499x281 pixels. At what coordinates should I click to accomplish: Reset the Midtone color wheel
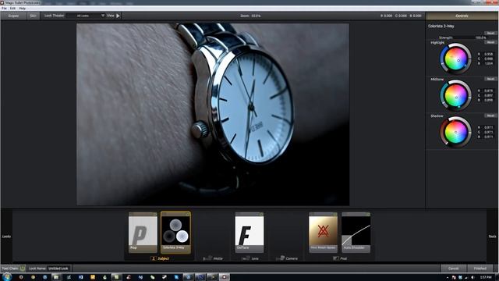(x=490, y=79)
